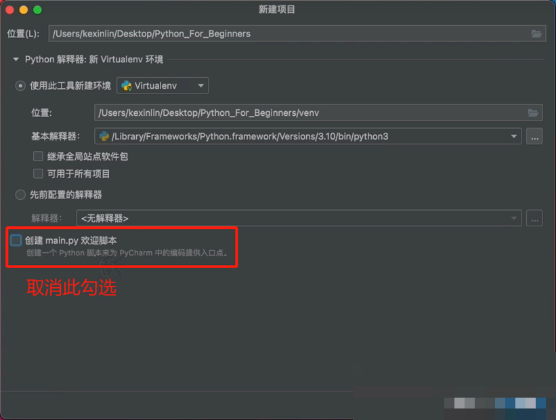This screenshot has width=556, height=420.
Task: Click Python icon in 基本解释器 field
Action: pos(104,136)
